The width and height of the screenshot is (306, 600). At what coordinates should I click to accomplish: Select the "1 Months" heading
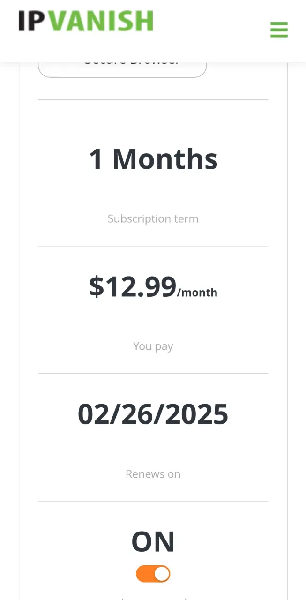153,159
